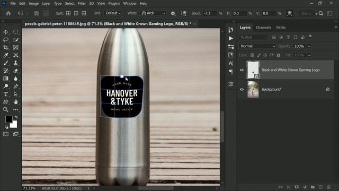Toggle Quick Mask mode

[6, 134]
